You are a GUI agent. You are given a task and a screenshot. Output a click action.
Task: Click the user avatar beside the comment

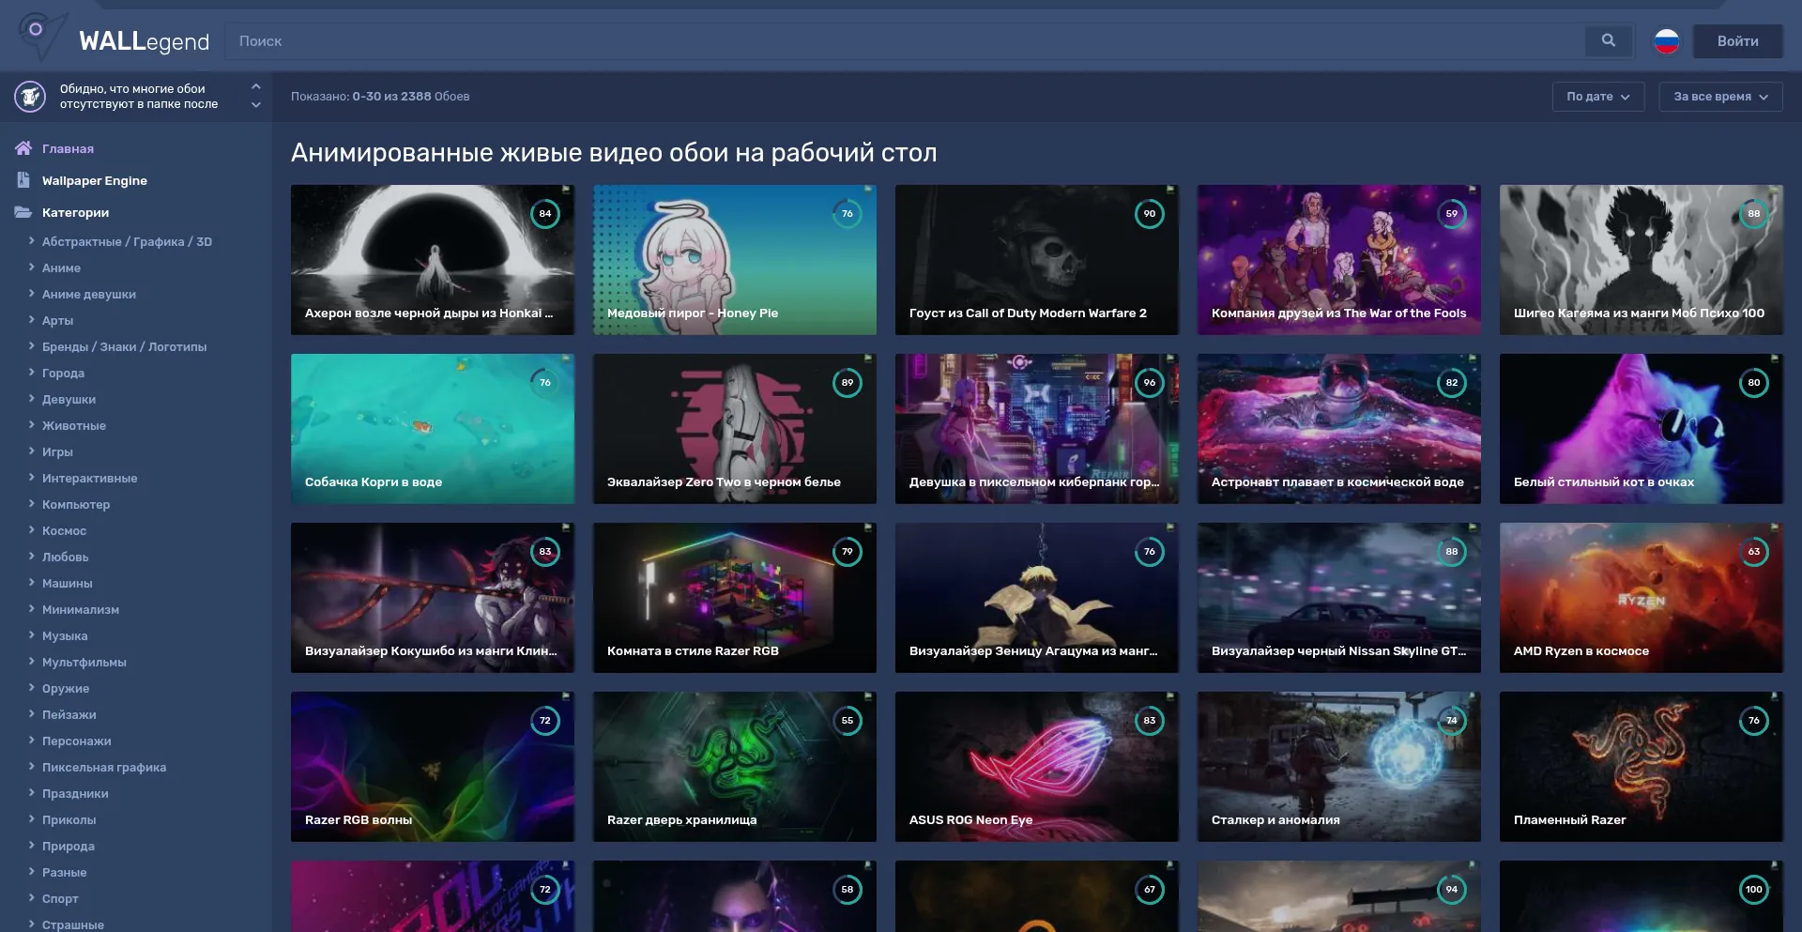pyautogui.click(x=30, y=97)
